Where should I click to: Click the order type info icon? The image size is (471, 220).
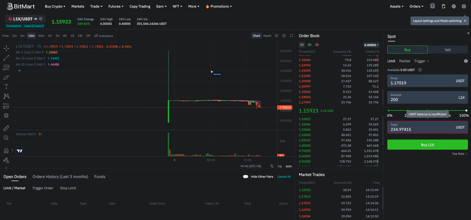pos(466,61)
